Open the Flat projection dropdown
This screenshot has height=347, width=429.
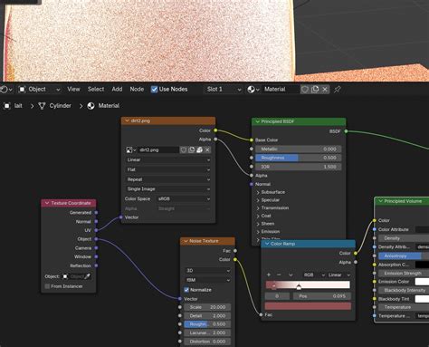168,169
